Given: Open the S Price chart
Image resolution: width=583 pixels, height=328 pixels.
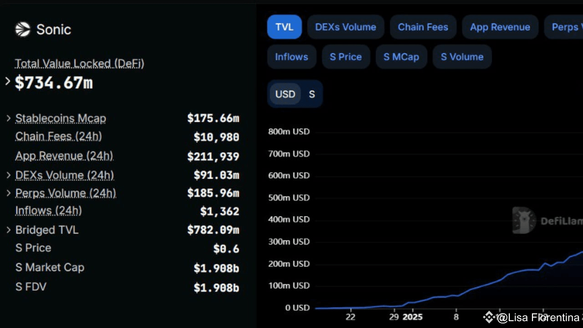Looking at the screenshot, I should point(346,56).
